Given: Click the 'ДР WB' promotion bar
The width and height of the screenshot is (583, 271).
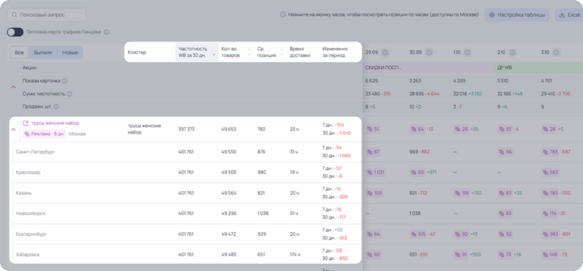Looking at the screenshot, I should point(539,68).
